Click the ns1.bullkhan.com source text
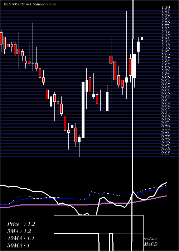 pyautogui.click(x=40, y=4)
